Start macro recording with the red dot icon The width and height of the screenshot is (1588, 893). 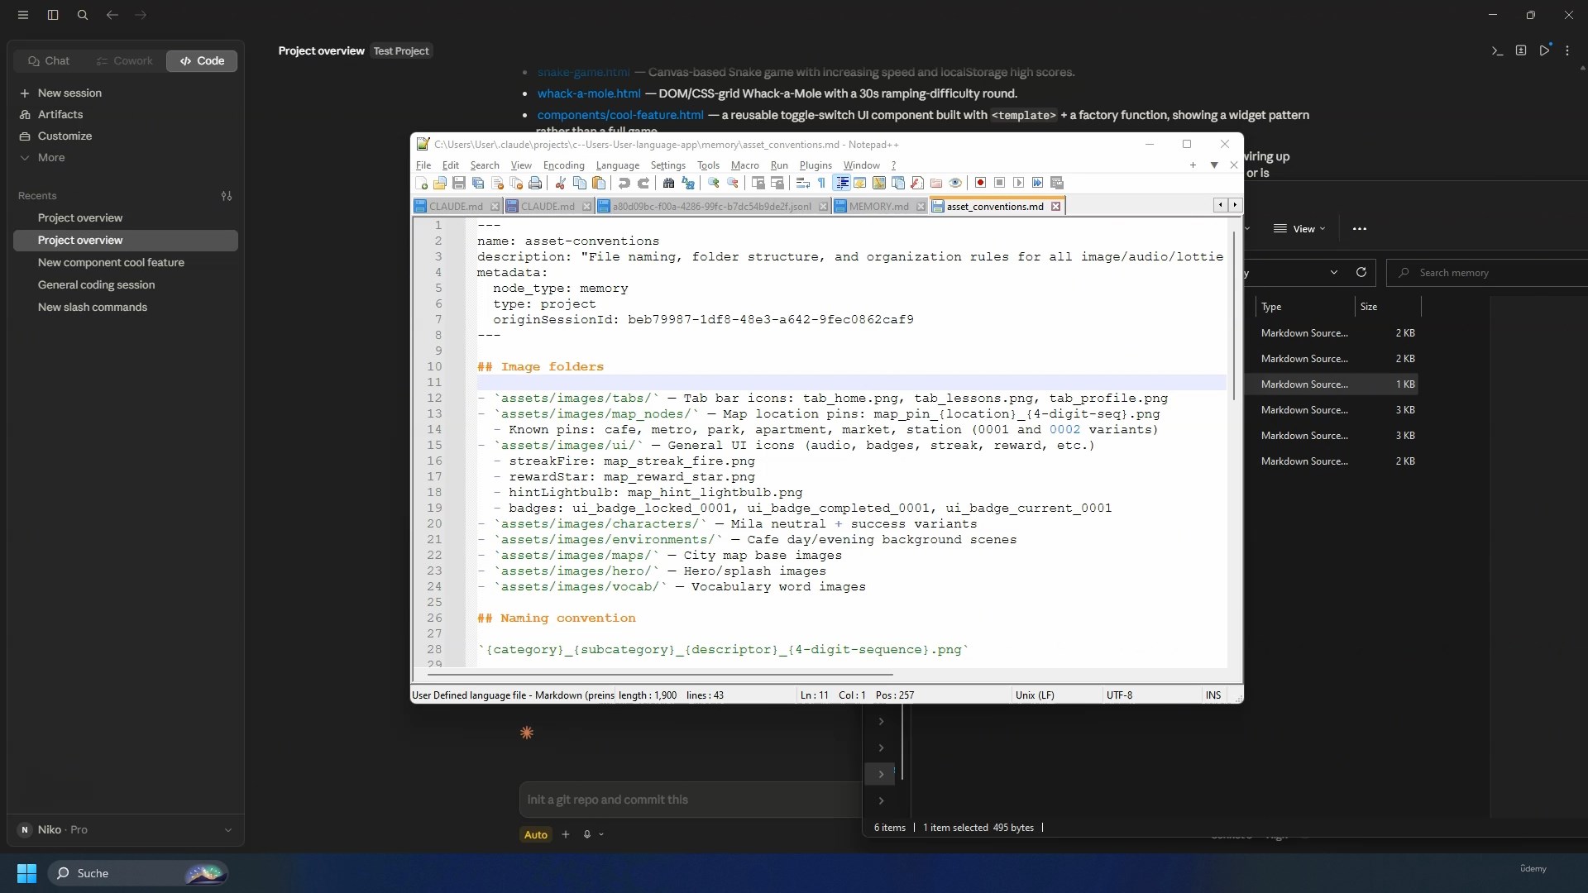click(980, 183)
